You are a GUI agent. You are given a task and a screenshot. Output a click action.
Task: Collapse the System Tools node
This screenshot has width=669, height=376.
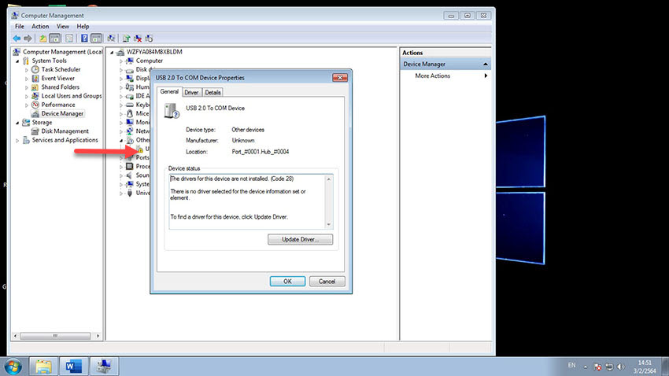coord(17,61)
